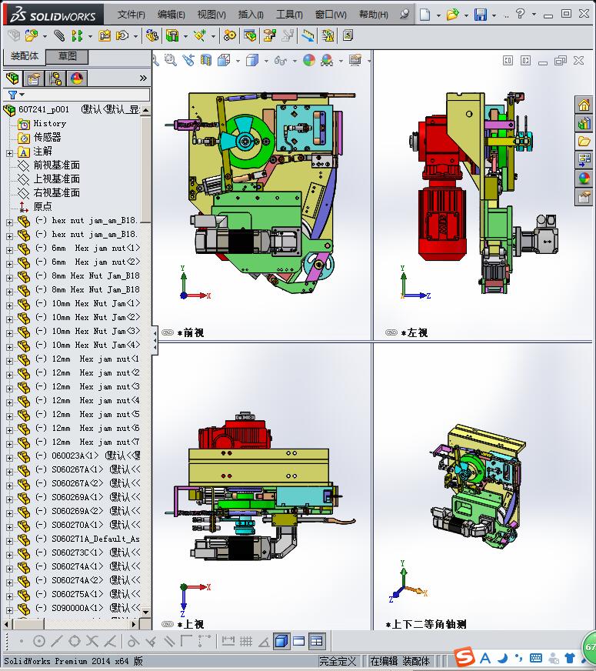Click the Insert Components icon
596x671 pixels.
32,35
